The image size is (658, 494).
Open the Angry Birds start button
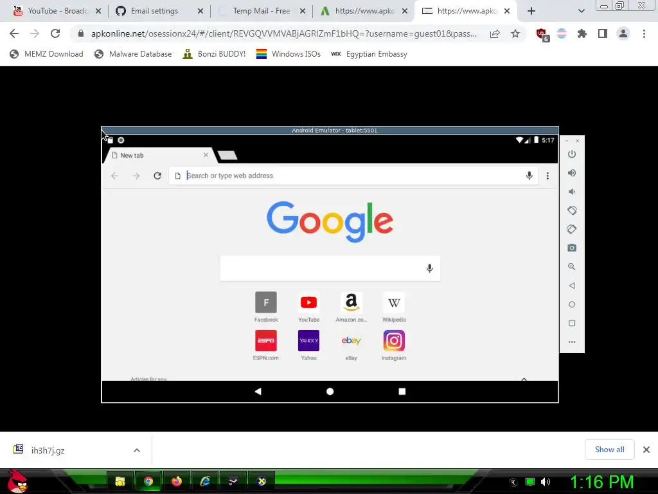point(17,481)
